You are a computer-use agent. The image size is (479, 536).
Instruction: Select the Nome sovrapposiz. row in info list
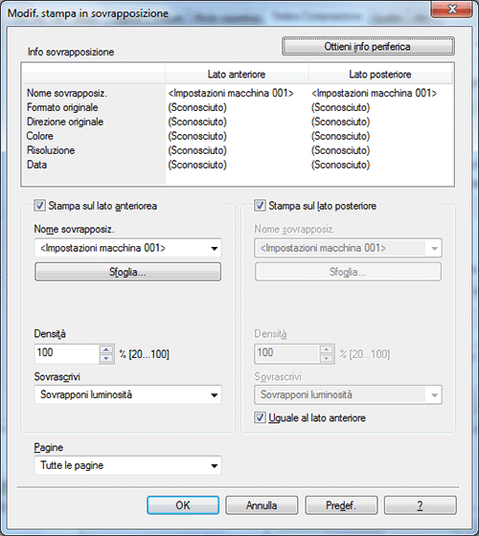(x=238, y=93)
